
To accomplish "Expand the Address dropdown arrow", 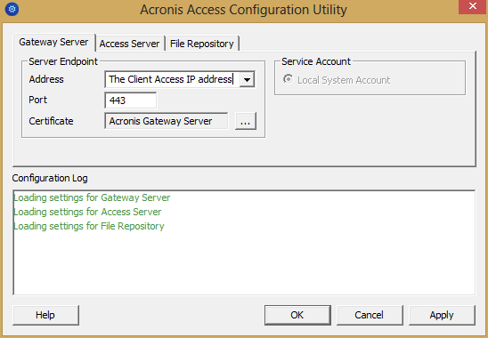I will click(247, 79).
